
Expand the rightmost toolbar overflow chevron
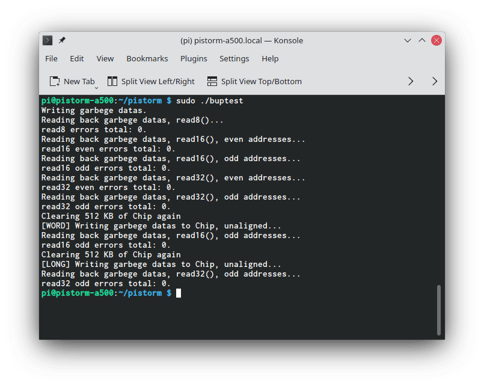(435, 81)
